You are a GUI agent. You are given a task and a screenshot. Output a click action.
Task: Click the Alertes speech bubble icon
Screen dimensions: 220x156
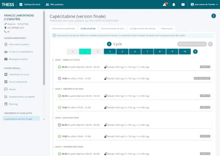pyautogui.click(x=6, y=89)
